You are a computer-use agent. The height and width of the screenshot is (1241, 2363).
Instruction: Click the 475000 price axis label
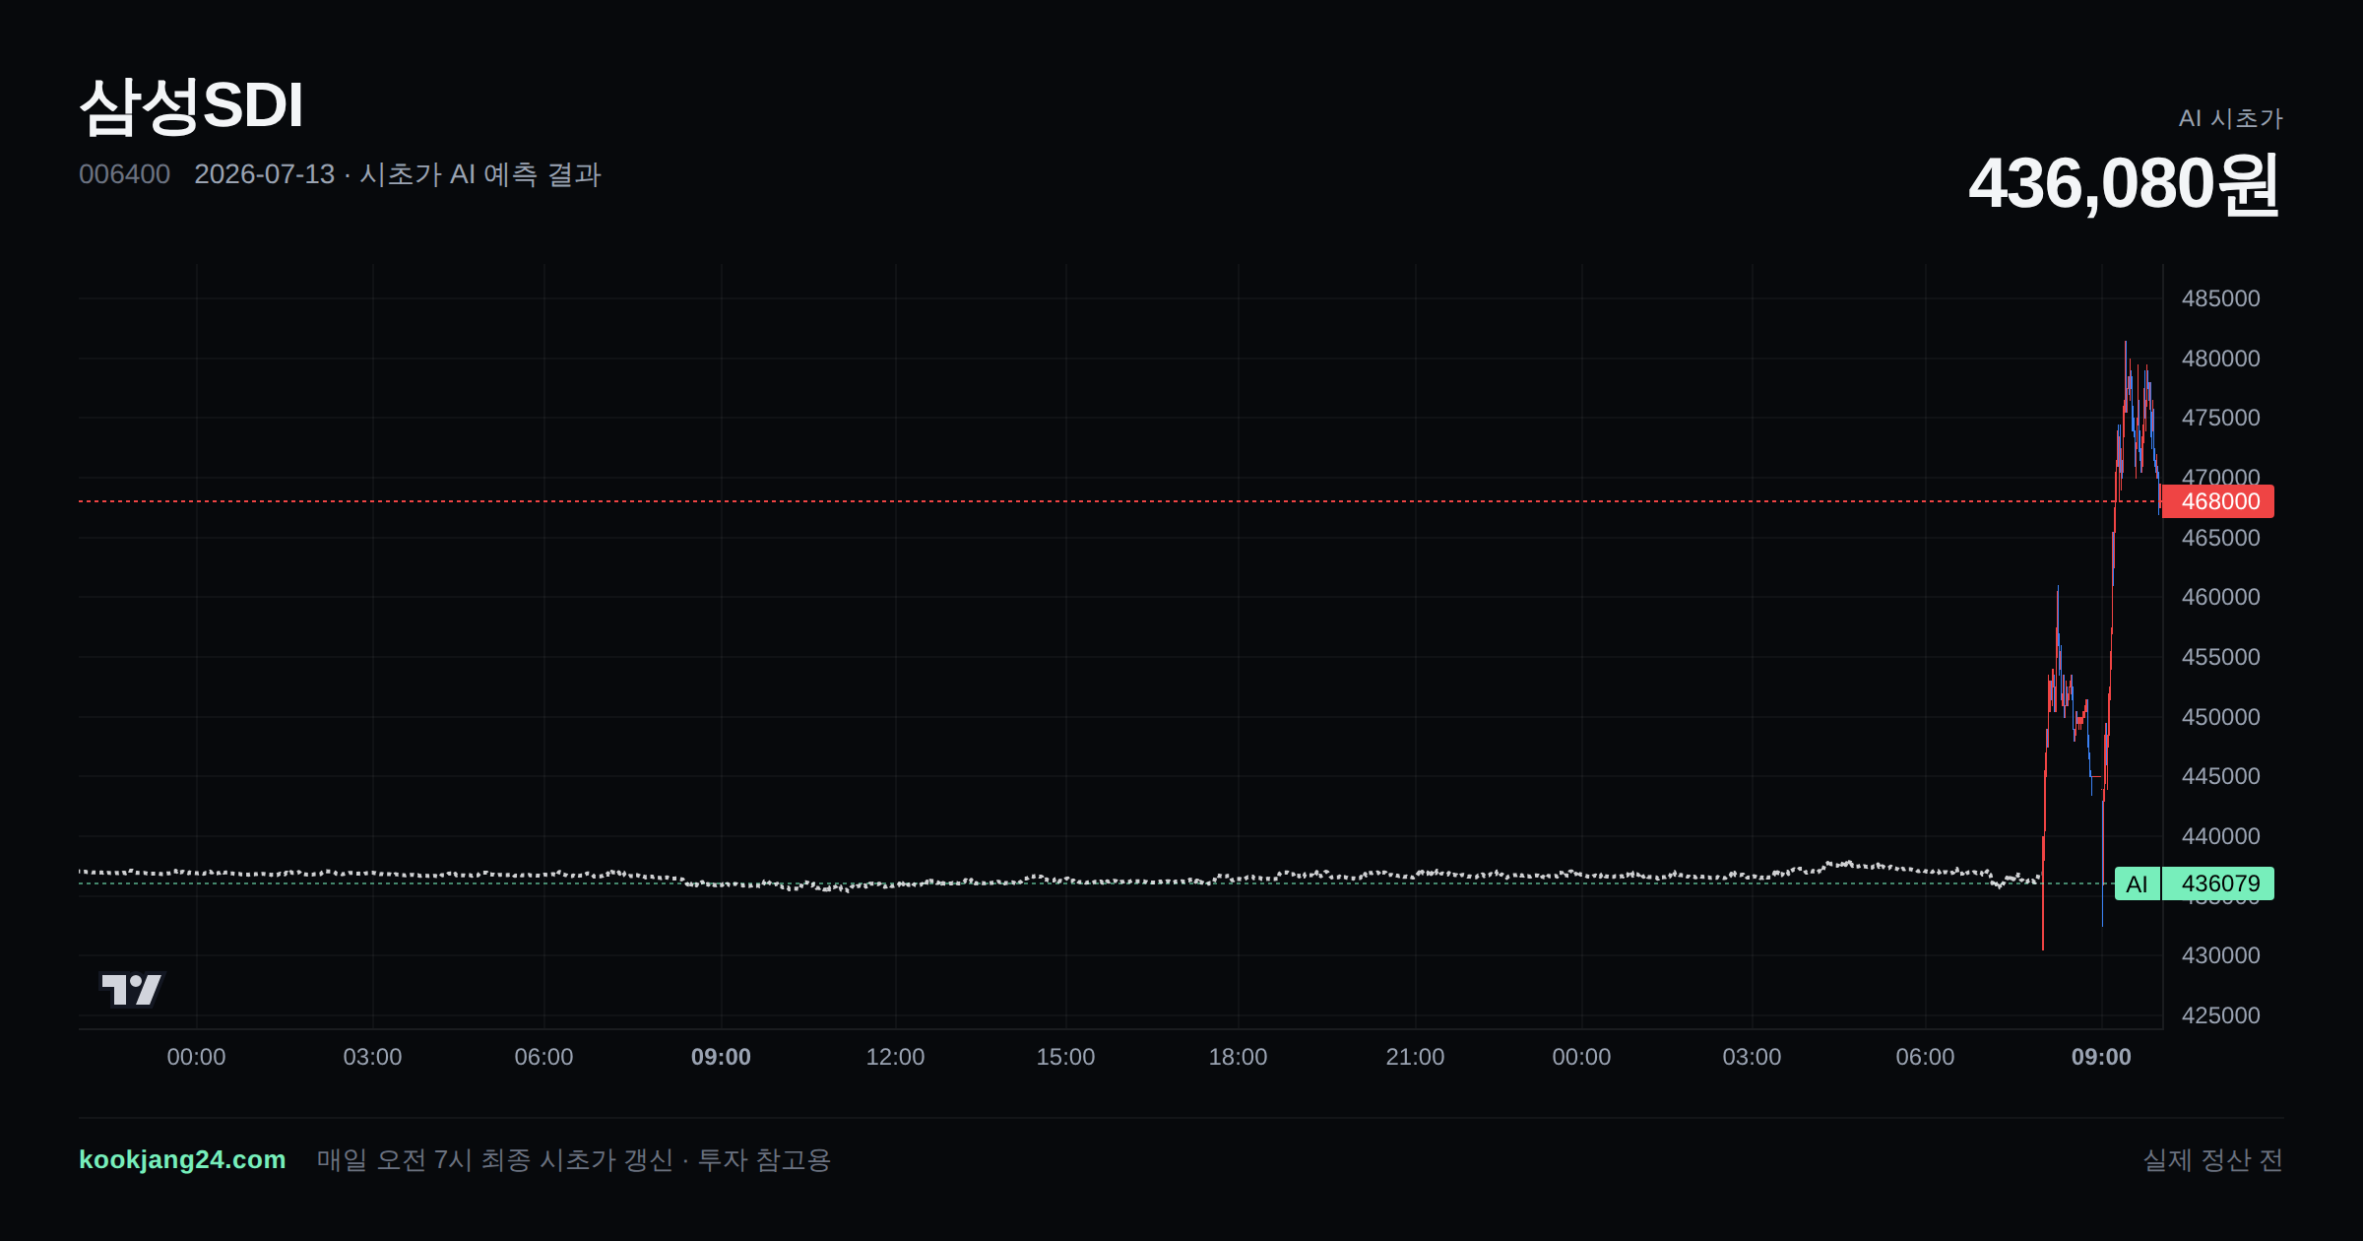pyautogui.click(x=2220, y=418)
